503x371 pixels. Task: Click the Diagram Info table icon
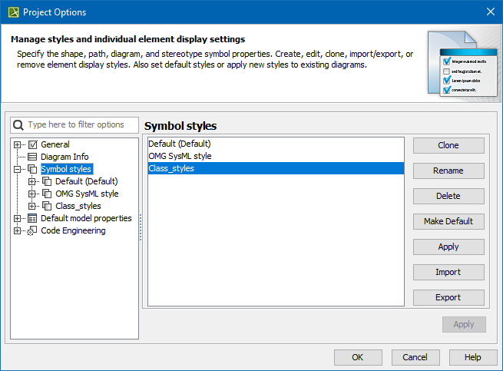tap(33, 157)
